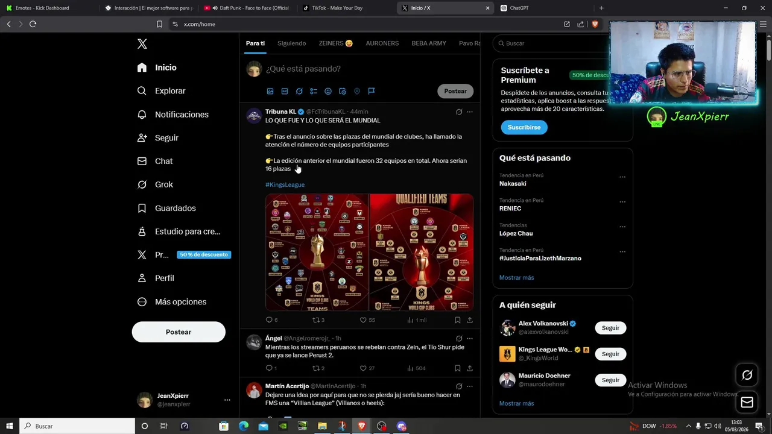Click the Suscribirse Premium button
Screen dimensions: 772x434
[x=524, y=127]
